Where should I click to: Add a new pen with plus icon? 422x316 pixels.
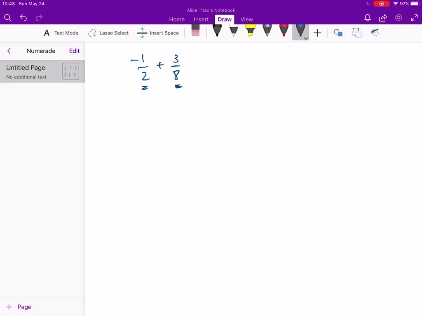317,33
